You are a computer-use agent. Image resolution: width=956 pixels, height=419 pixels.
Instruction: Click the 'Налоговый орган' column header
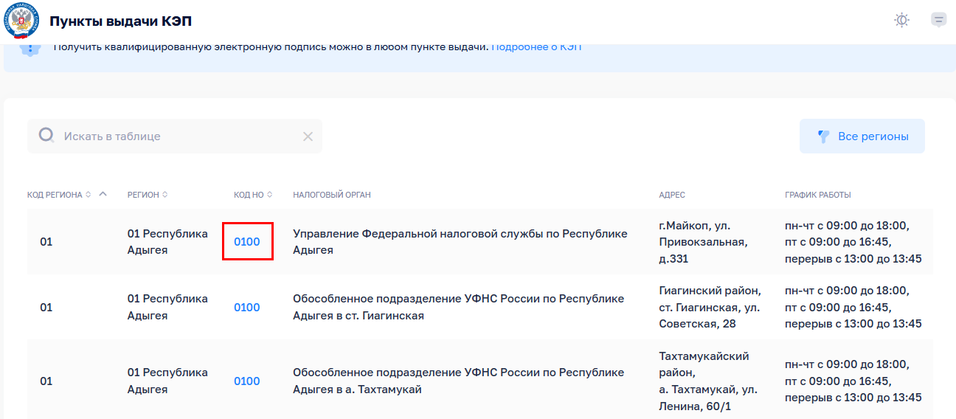tap(331, 195)
